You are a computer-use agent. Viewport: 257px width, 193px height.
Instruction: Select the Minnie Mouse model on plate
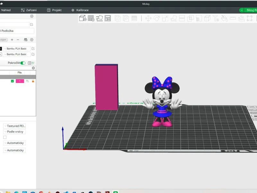tap(162, 102)
